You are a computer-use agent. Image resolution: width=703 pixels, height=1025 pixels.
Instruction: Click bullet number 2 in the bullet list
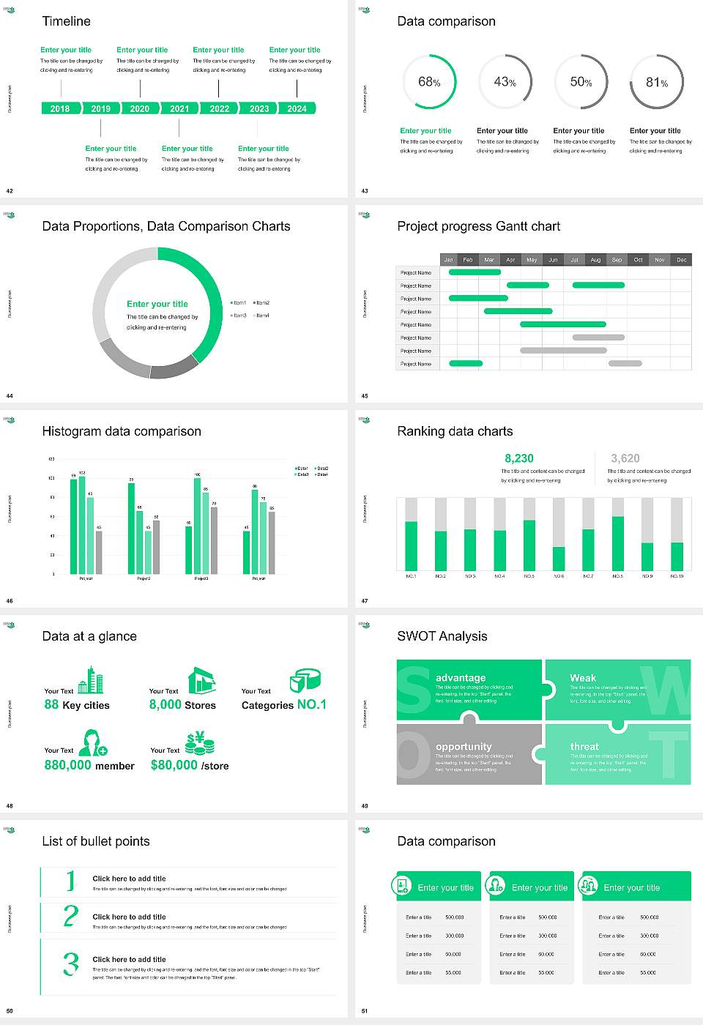click(x=71, y=916)
